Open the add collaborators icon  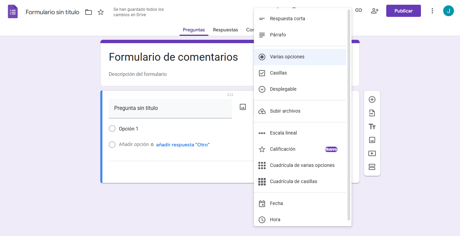(x=374, y=11)
